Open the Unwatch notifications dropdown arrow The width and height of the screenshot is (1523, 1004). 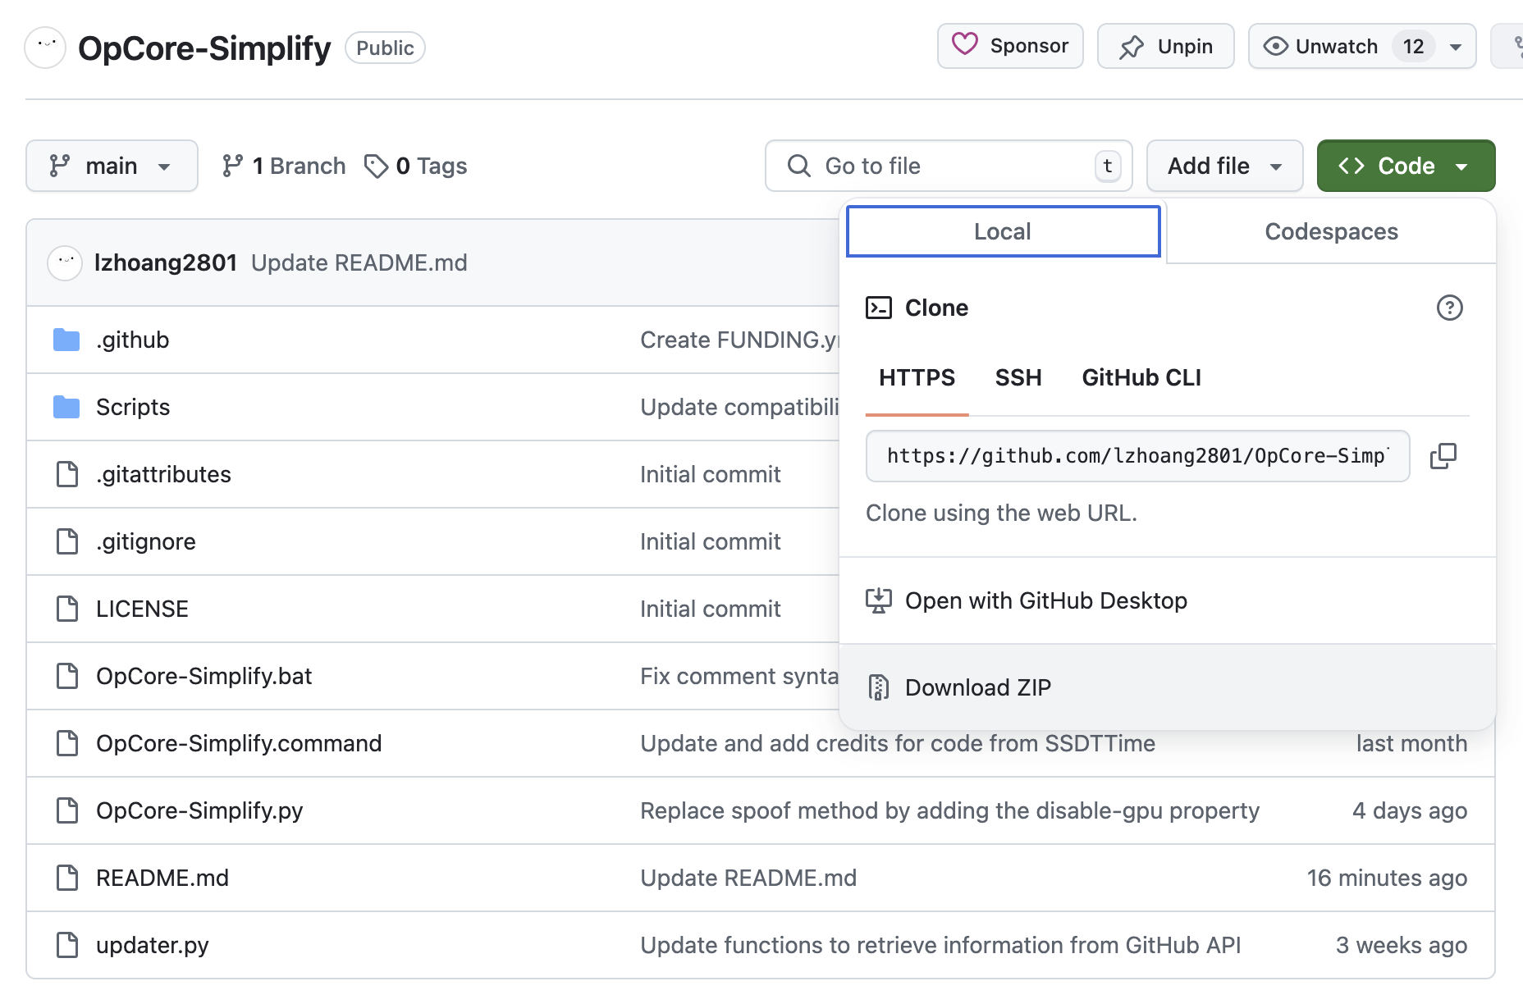coord(1456,47)
